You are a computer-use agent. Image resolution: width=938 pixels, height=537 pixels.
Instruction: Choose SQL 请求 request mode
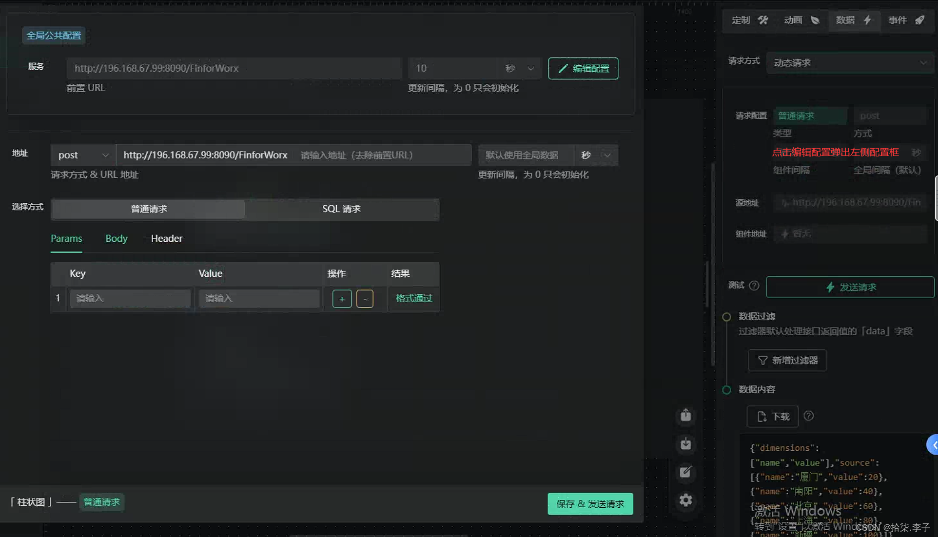coord(341,209)
